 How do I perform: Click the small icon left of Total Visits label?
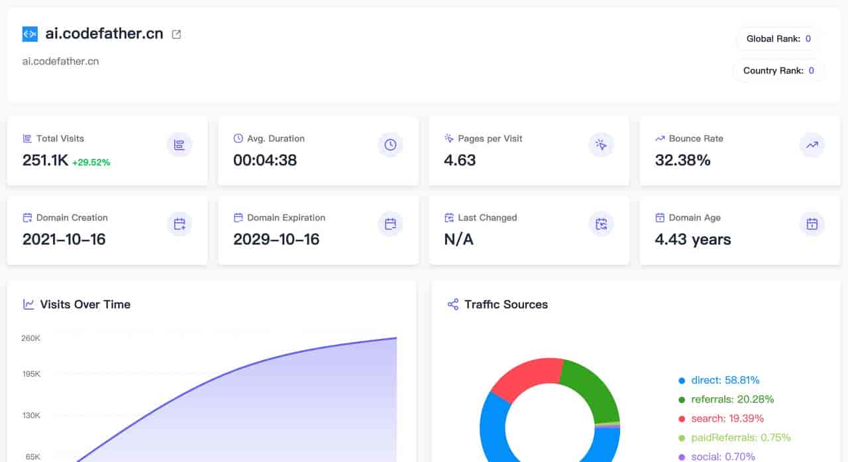click(x=27, y=138)
